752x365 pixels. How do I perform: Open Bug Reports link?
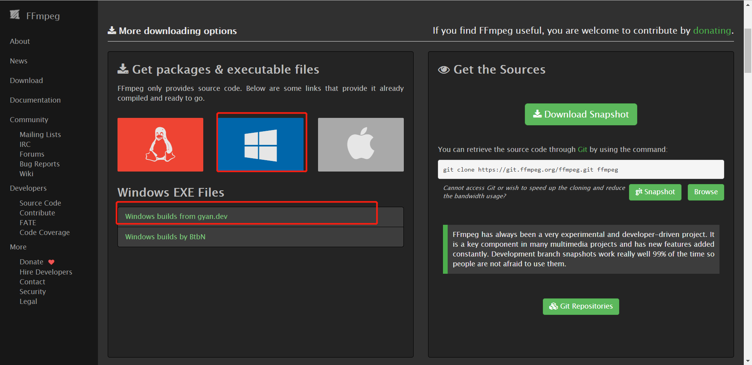click(x=40, y=164)
